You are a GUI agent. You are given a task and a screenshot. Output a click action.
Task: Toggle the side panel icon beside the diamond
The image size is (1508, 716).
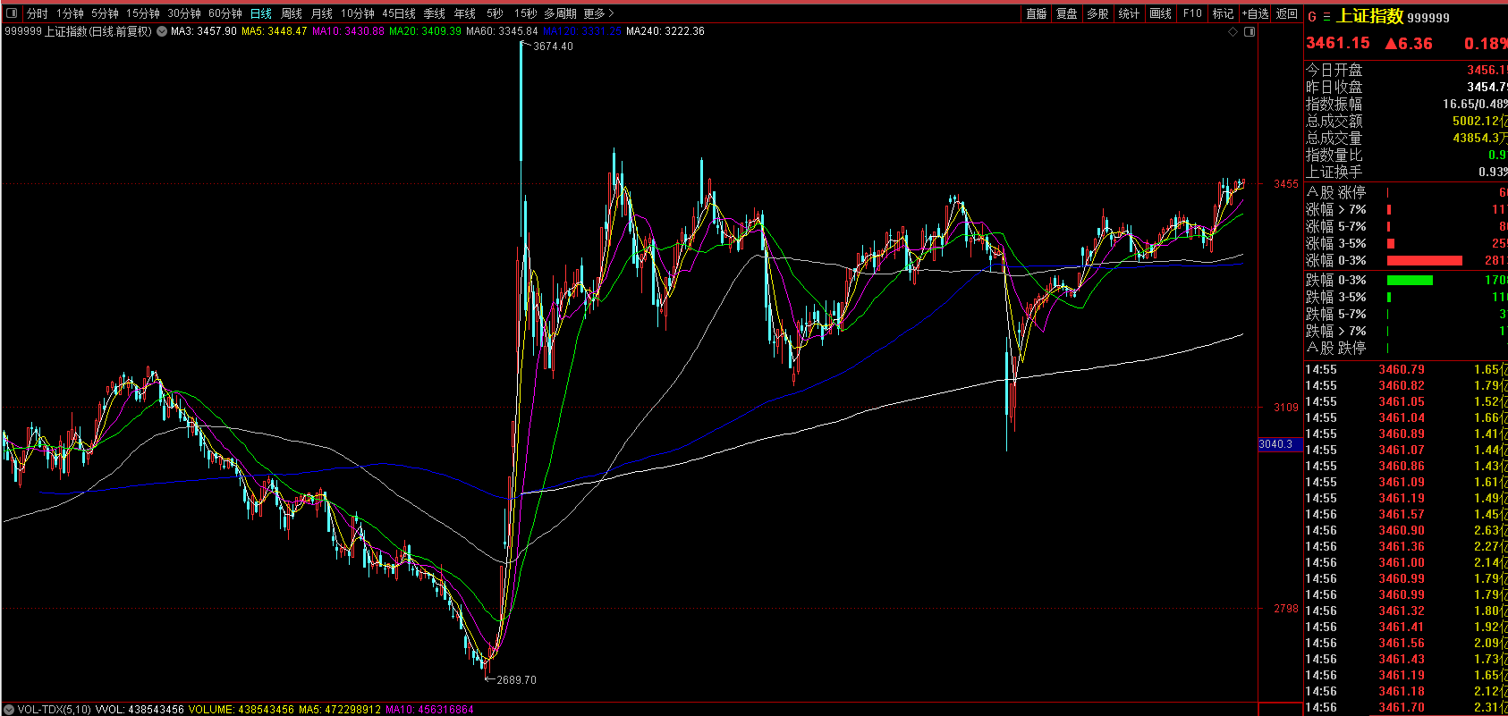[x=1250, y=31]
